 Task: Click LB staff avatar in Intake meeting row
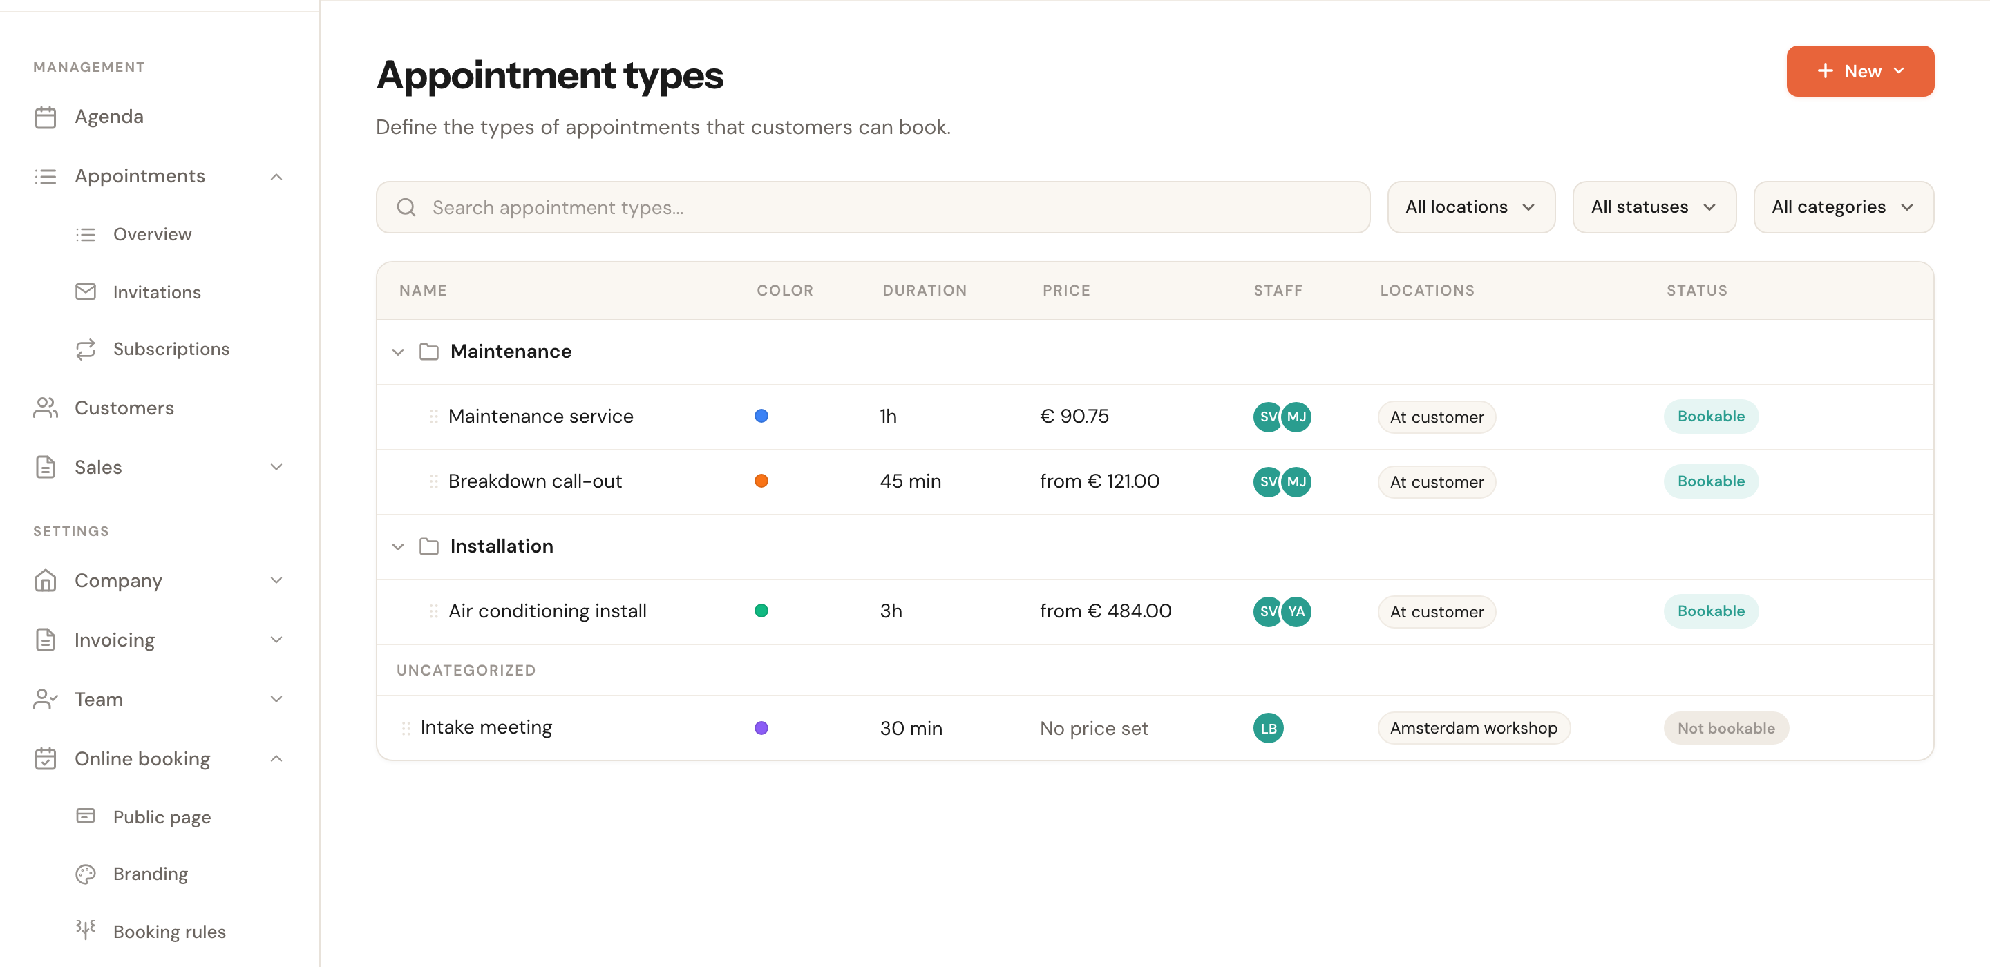1269,727
